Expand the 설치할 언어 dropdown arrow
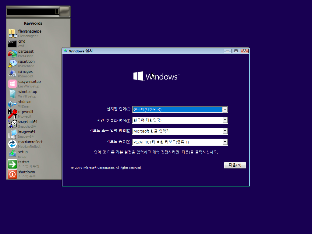Image resolution: width=312 pixels, height=234 pixels. [x=225, y=109]
